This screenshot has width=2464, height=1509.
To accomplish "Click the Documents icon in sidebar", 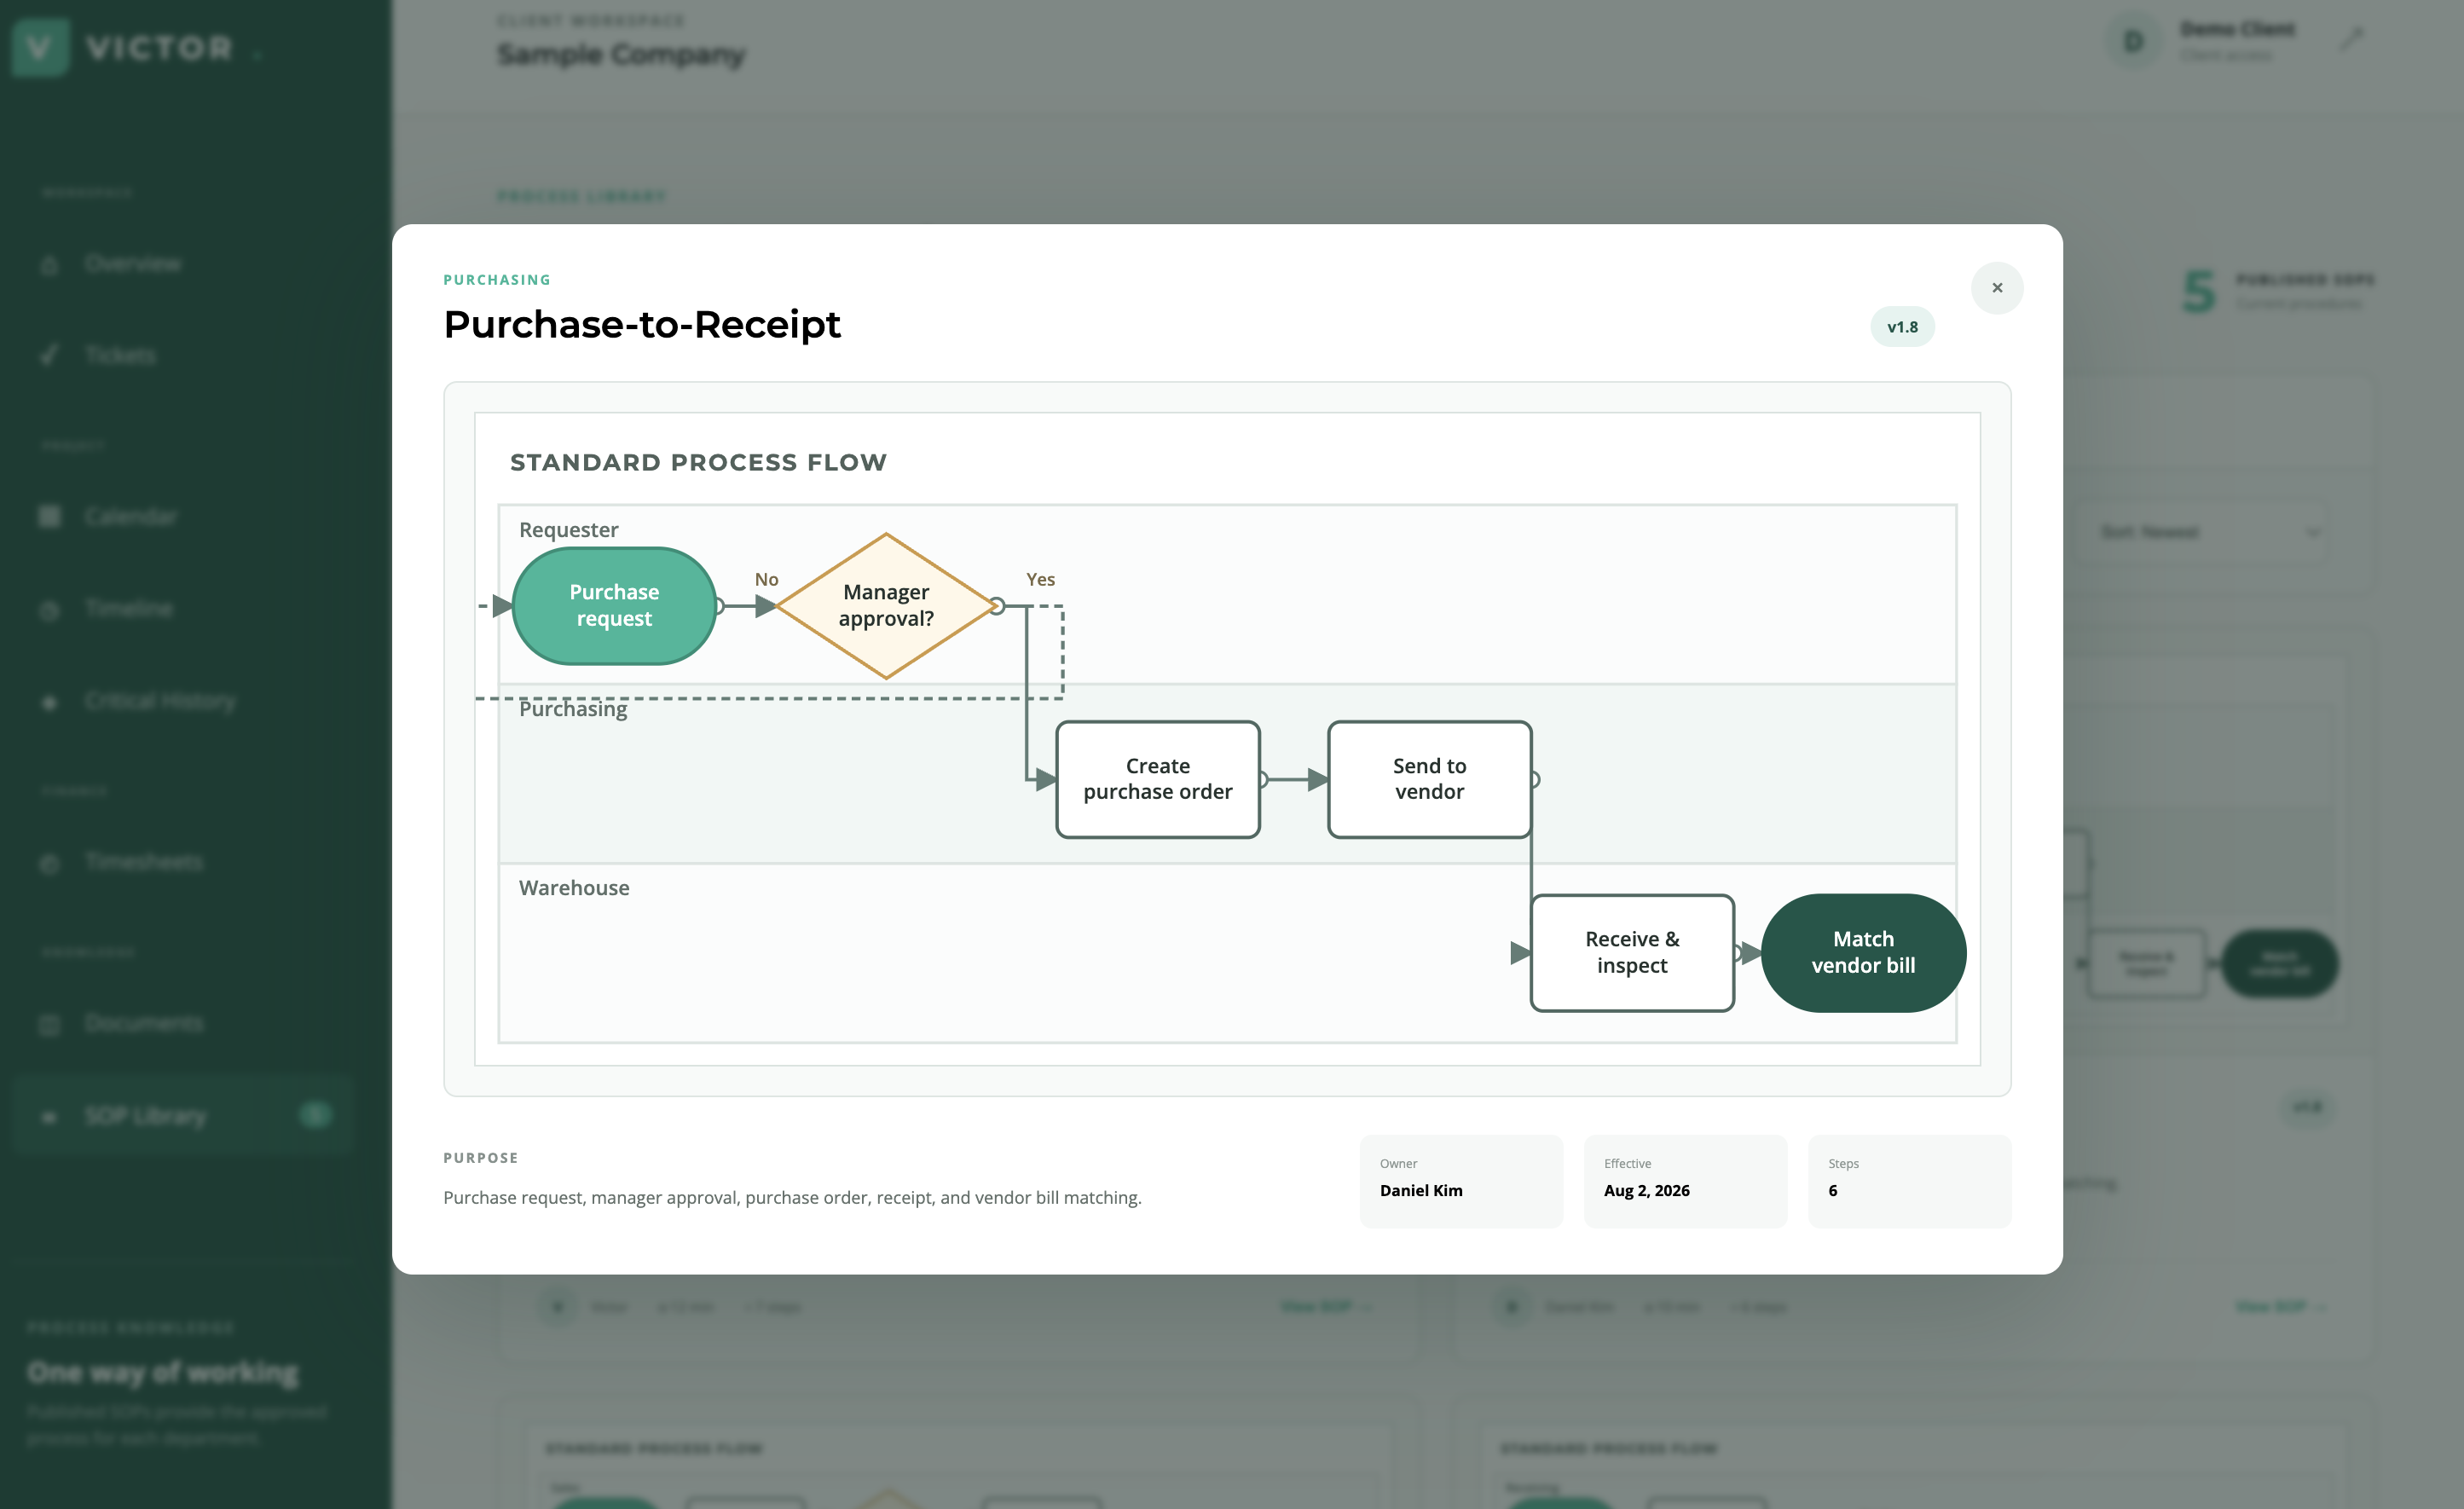I will pyautogui.click(x=49, y=1024).
